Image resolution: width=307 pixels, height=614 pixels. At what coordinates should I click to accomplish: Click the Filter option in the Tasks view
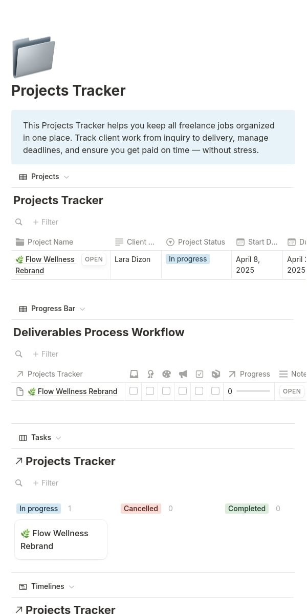[45, 483]
